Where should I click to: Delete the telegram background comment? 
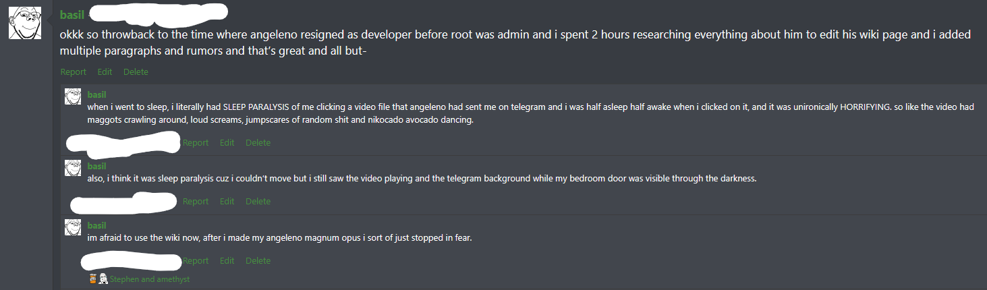pos(258,202)
